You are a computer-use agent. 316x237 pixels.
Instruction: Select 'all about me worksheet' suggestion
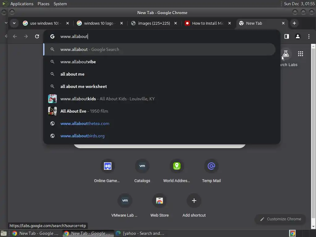click(x=160, y=86)
